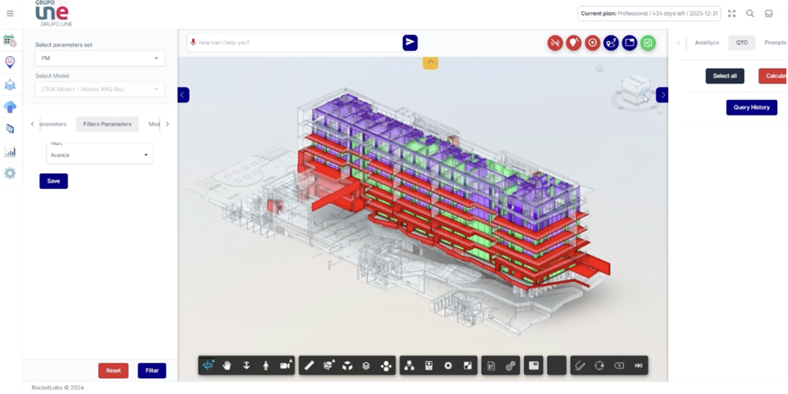Click the split-view panel icon in the toolbar
The height and width of the screenshot is (394, 788).
pyautogui.click(x=533, y=366)
